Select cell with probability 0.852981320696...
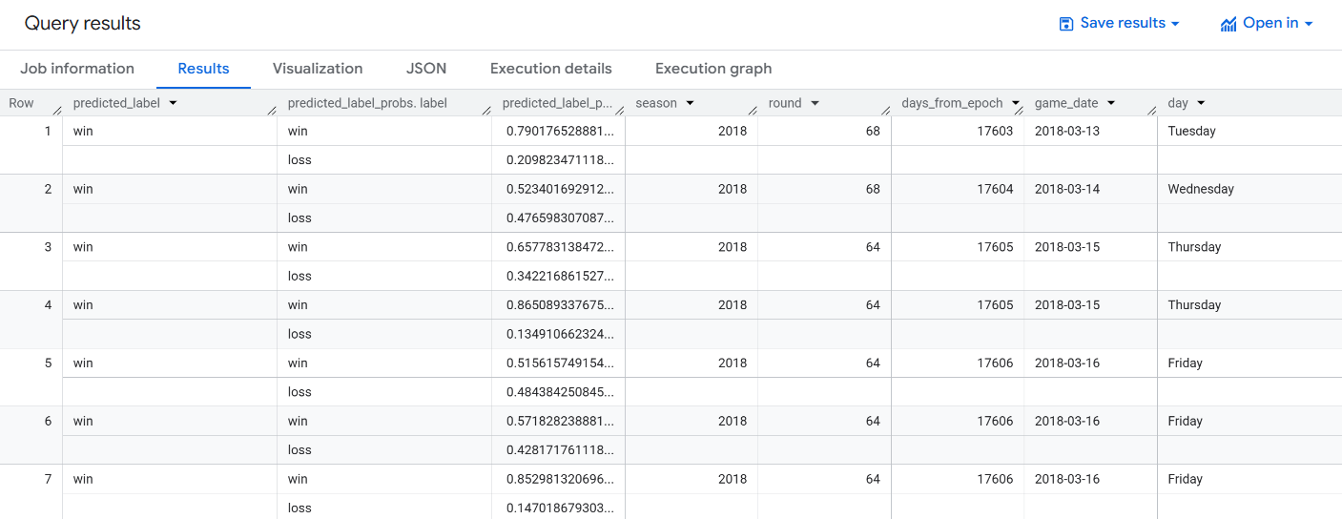 558,480
